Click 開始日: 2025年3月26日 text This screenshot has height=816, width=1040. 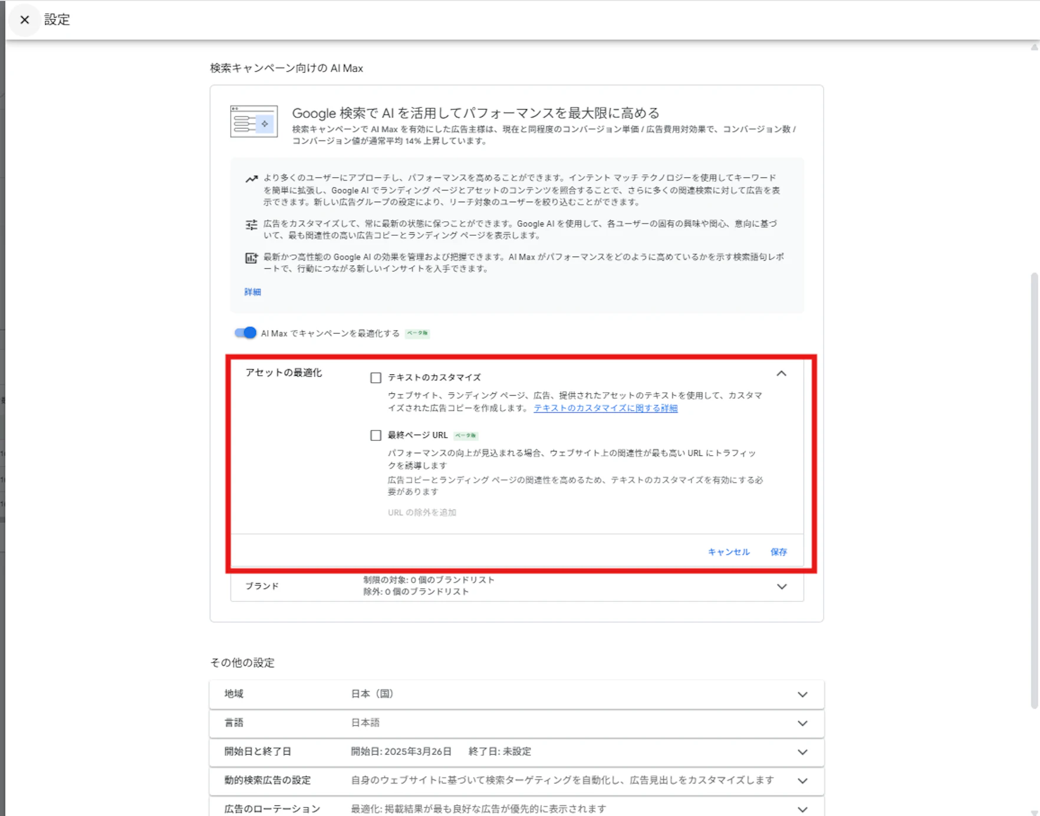click(401, 752)
